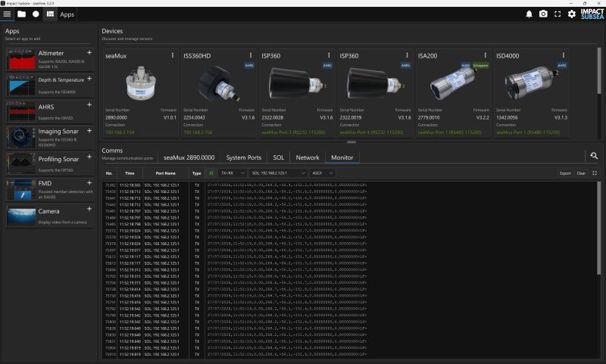606x364 pixels.
Task: Select firmware V1.0.1 on seaMux card
Action: [x=170, y=117]
